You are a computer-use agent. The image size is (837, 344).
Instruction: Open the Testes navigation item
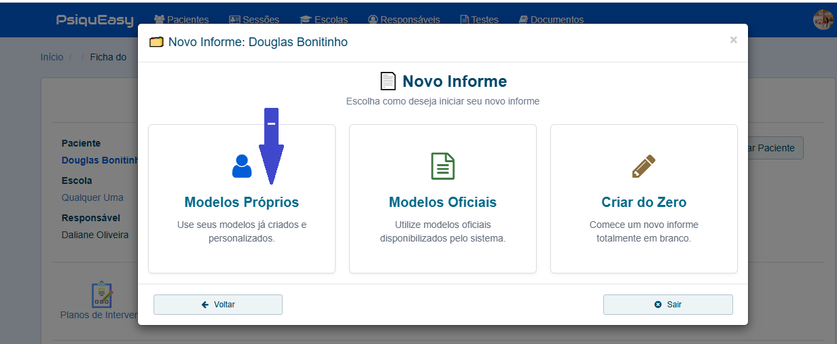point(479,20)
